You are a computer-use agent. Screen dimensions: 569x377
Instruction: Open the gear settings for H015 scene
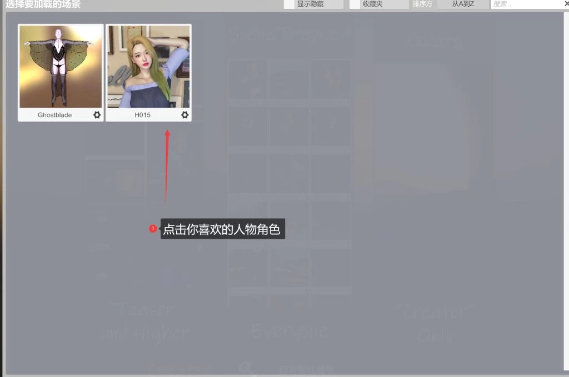pyautogui.click(x=185, y=115)
